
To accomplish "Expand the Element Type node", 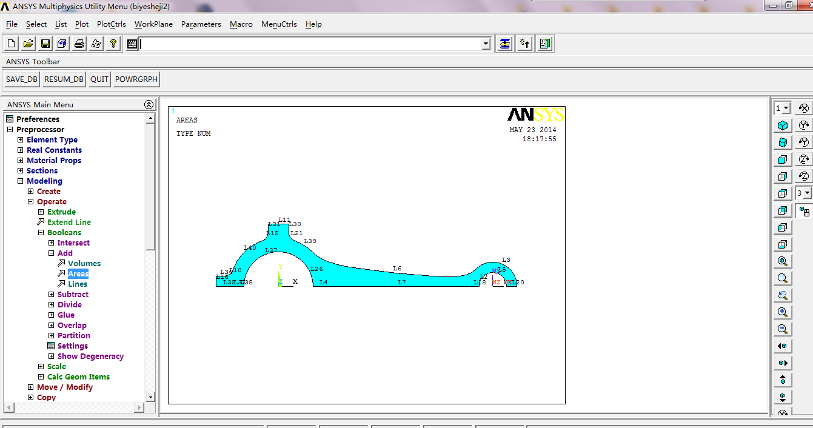I will pos(20,140).
